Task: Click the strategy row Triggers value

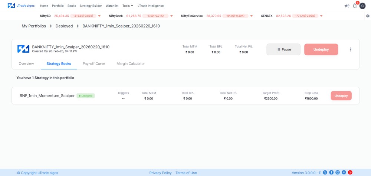Action: pos(123,98)
